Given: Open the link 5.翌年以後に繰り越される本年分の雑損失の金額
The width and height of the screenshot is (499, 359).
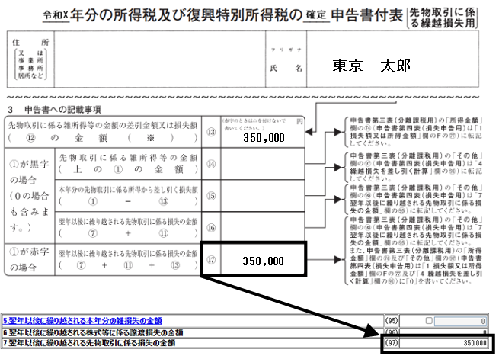Looking at the screenshot, I should click(82, 320).
